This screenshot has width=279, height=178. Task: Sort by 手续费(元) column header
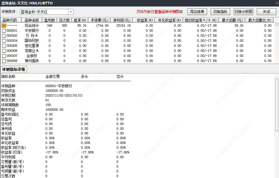point(99,20)
